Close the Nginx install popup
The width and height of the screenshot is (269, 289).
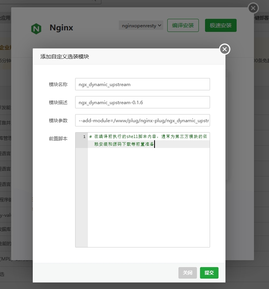[x=253, y=8]
